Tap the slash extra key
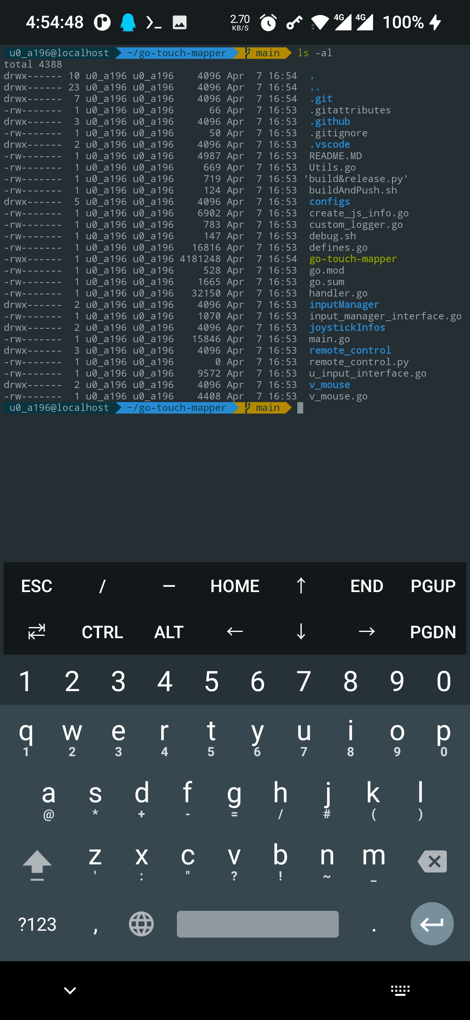This screenshot has width=470, height=1020. (102, 586)
